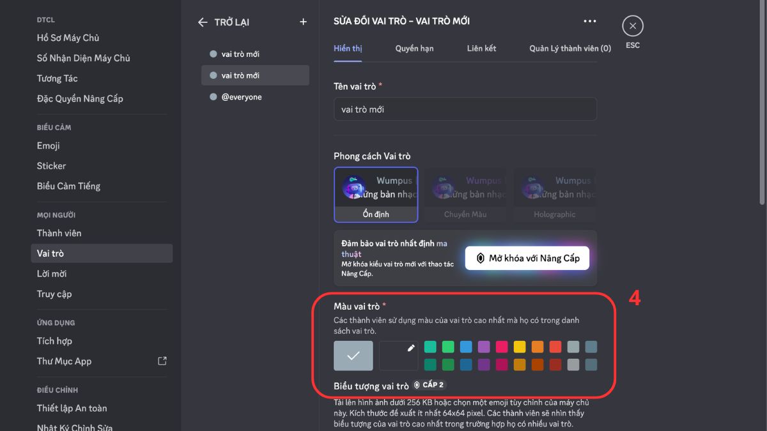
Task: Switch to the Quyền hạn tab
Action: click(x=414, y=48)
